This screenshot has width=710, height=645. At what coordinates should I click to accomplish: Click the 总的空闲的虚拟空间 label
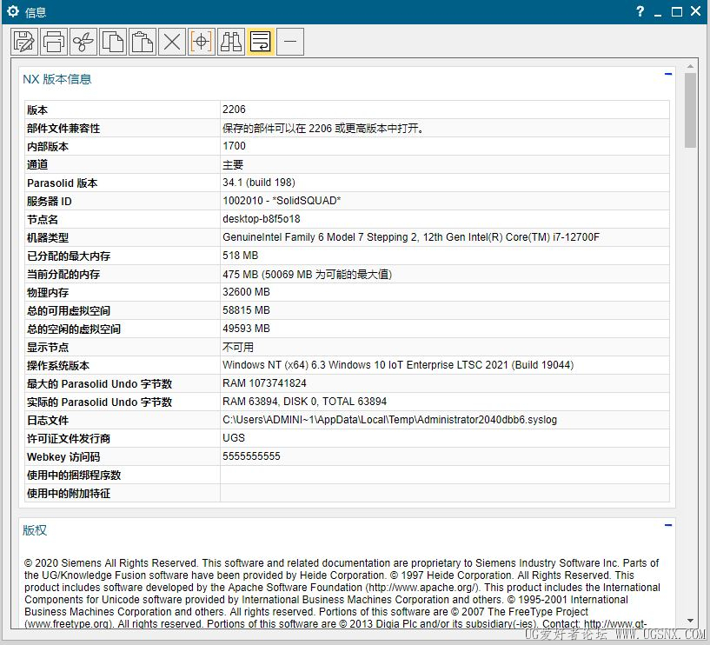pyautogui.click(x=74, y=329)
